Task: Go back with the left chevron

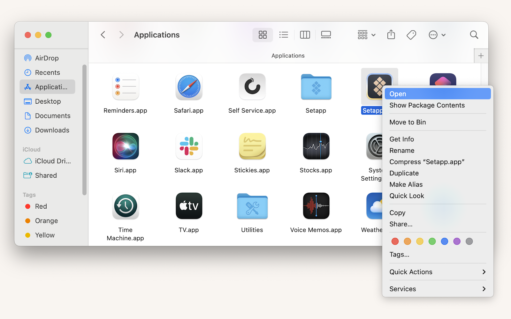Action: tap(103, 35)
